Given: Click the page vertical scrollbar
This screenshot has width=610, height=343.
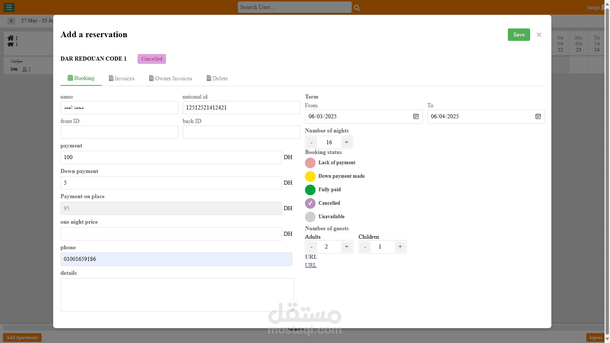Looking at the screenshot, I should [607, 171].
